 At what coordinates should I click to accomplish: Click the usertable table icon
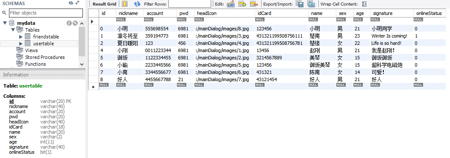click(x=27, y=44)
